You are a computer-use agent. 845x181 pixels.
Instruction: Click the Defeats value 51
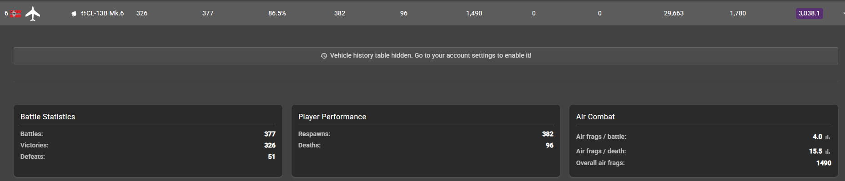click(x=272, y=157)
